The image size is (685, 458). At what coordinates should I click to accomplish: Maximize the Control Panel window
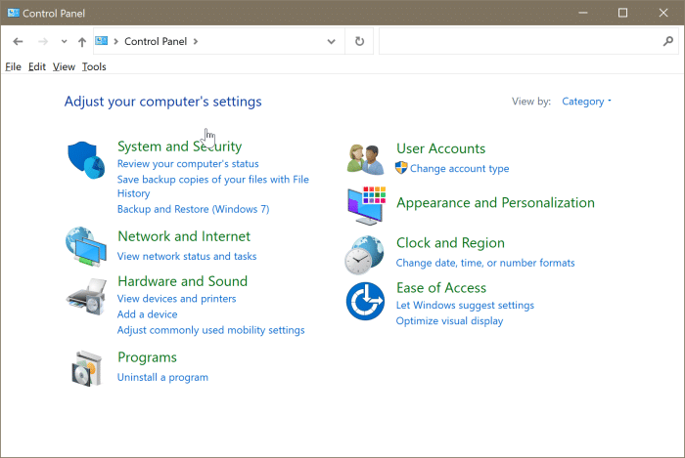pyautogui.click(x=622, y=13)
